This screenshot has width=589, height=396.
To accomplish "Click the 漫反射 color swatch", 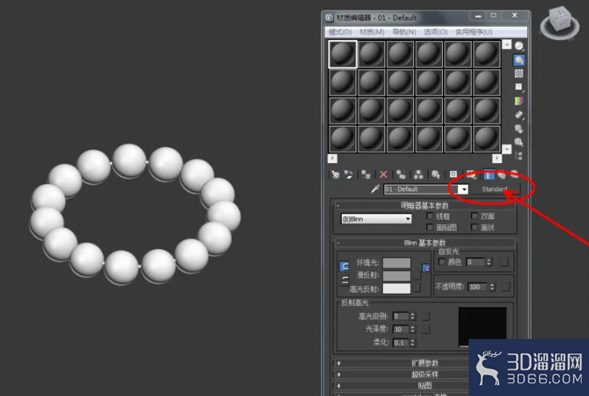I will (396, 276).
